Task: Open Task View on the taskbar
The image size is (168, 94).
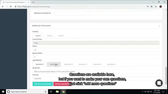Action: click(51, 92)
